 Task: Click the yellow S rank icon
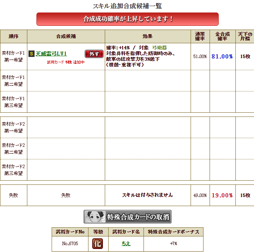tap(32, 54)
